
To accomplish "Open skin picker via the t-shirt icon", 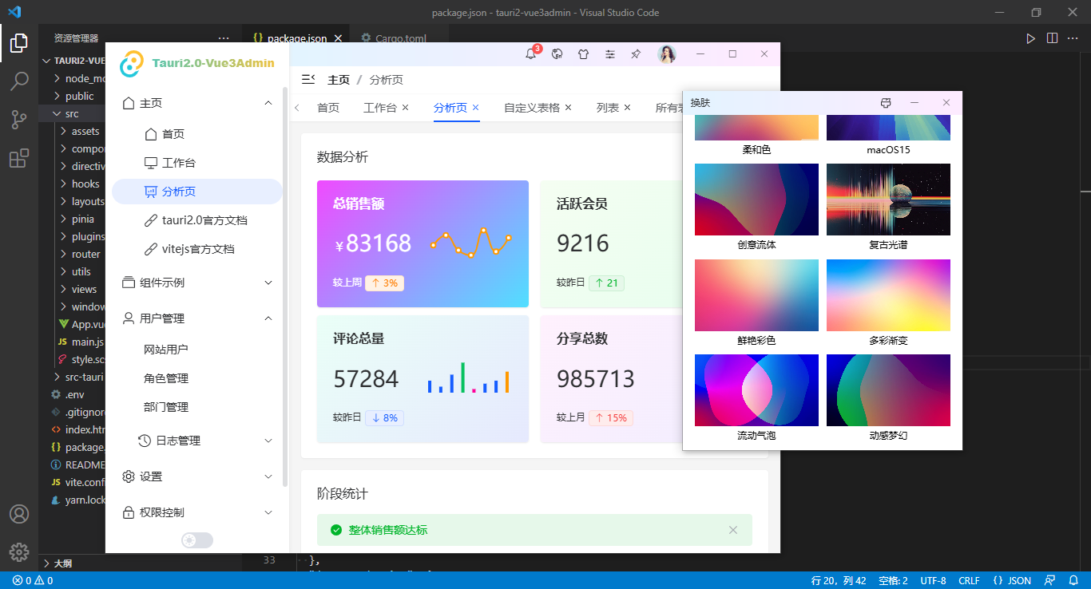I will point(584,54).
